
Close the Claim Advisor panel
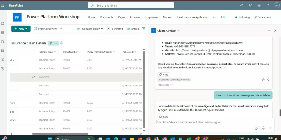pos(275,31)
